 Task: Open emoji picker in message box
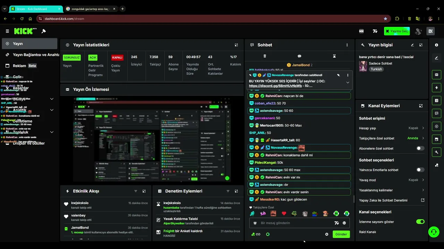(344, 223)
